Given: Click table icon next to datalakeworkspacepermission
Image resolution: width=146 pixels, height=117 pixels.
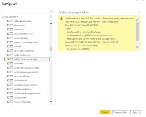Looking at the screenshot, I should (12, 93).
